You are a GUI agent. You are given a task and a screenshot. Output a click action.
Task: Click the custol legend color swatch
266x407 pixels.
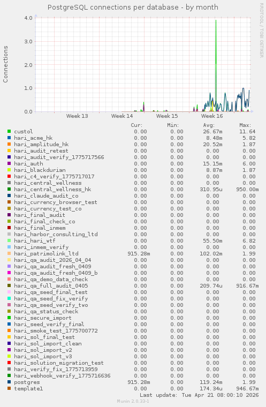point(9,131)
